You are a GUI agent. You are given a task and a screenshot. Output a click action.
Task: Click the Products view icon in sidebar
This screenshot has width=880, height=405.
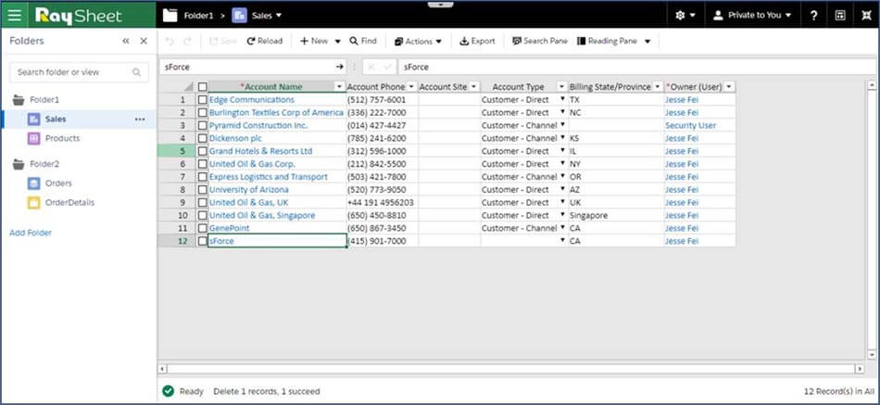(x=33, y=138)
